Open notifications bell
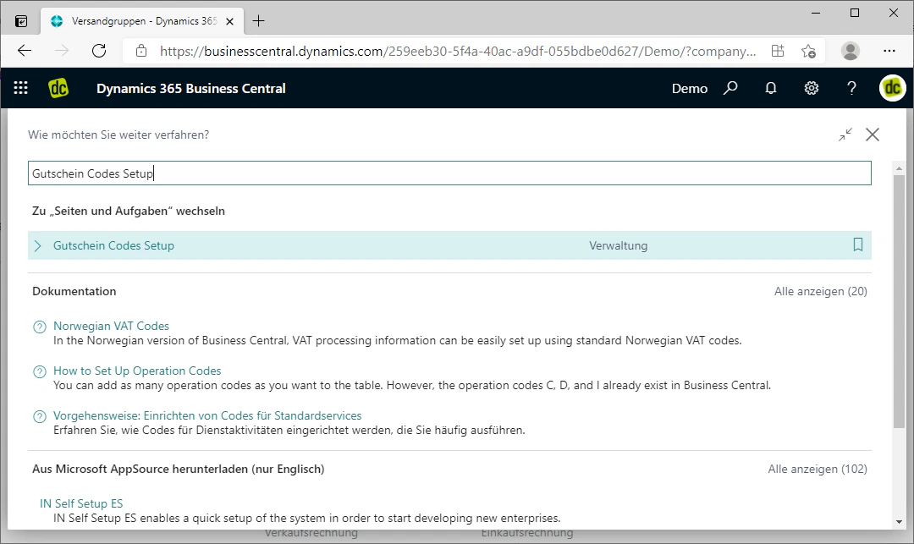Screen dimensions: 914x544 pos(771,88)
